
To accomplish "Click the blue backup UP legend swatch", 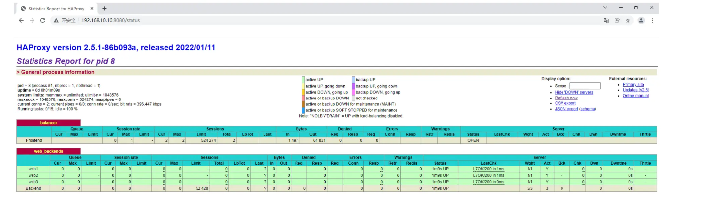I will [354, 79].
